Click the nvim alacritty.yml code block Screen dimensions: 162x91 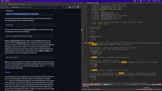pyautogui.click(x=30, y=36)
